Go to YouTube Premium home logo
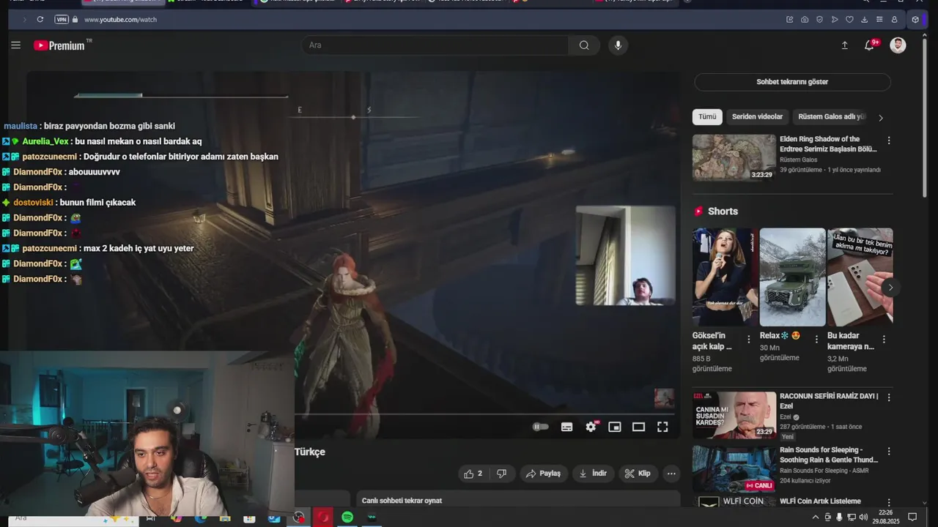Screen dimensions: 938x527 (x=59, y=45)
